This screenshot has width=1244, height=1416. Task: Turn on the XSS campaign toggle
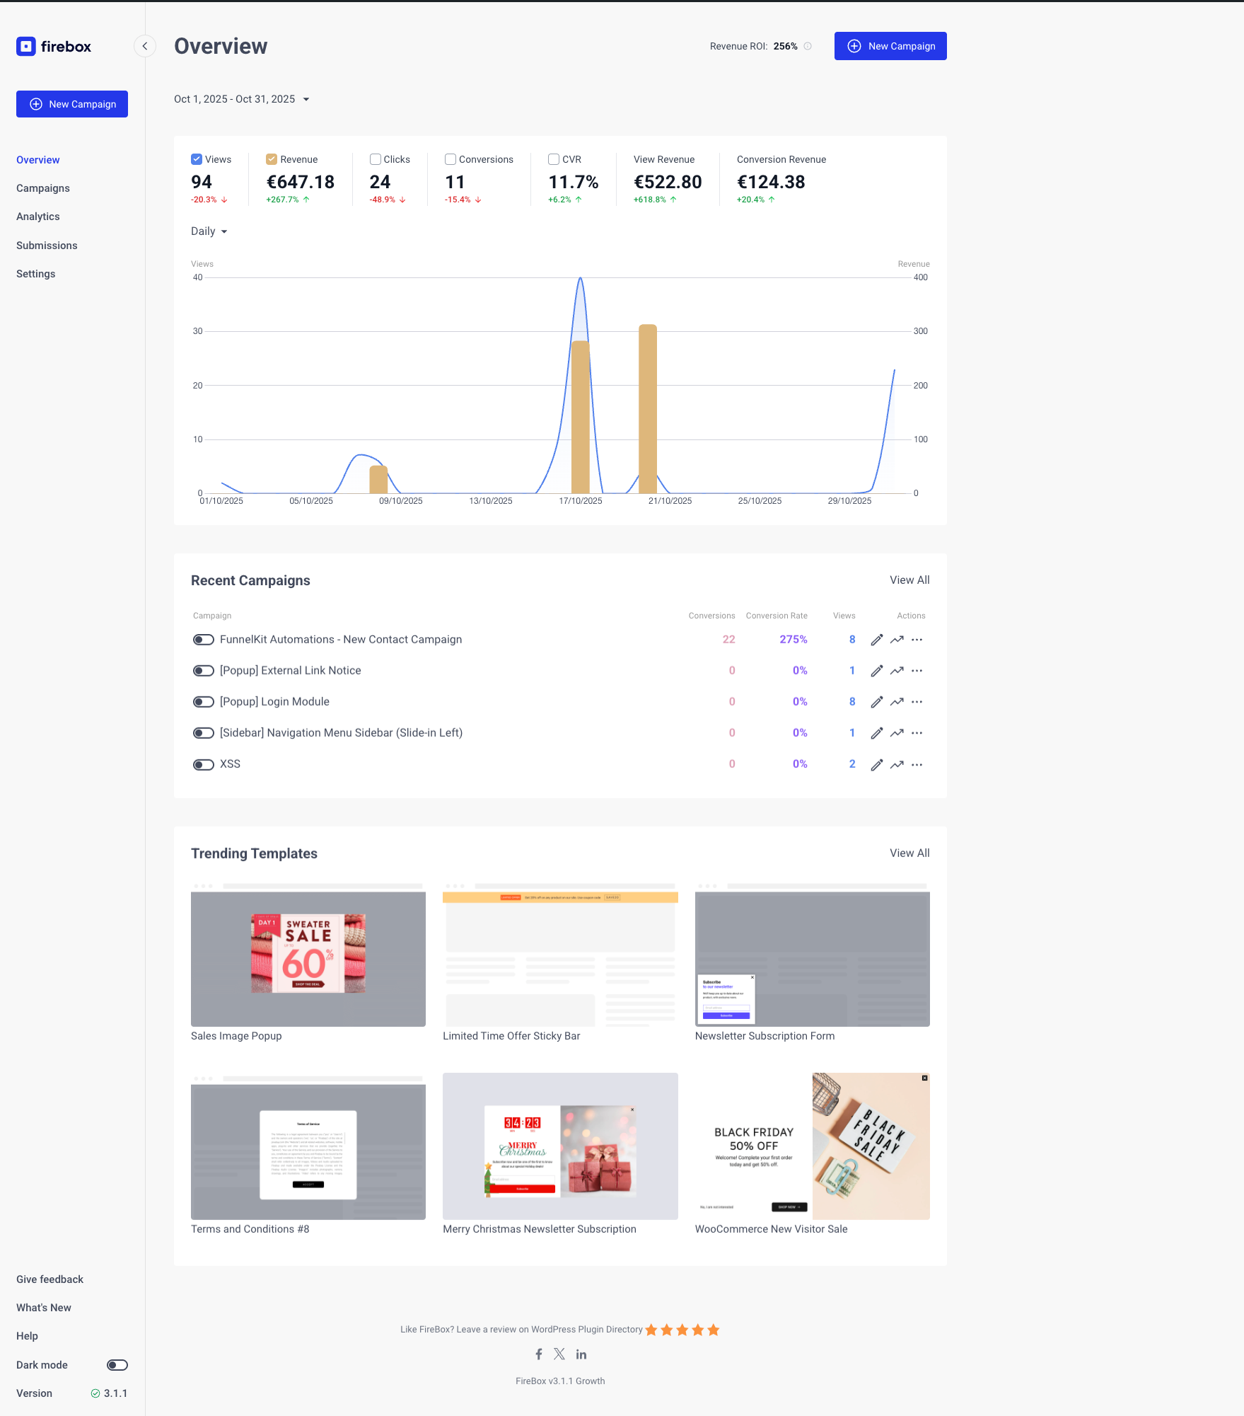(x=204, y=764)
